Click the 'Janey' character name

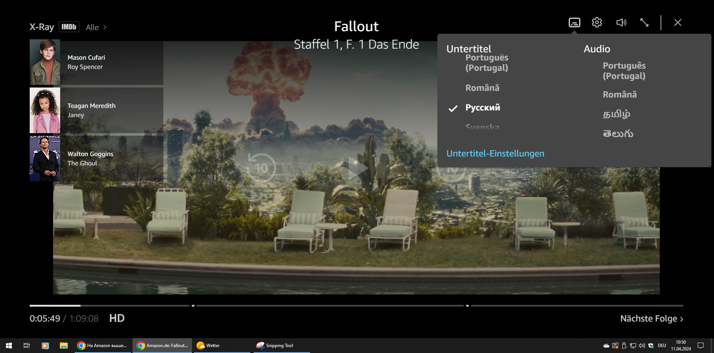click(76, 115)
